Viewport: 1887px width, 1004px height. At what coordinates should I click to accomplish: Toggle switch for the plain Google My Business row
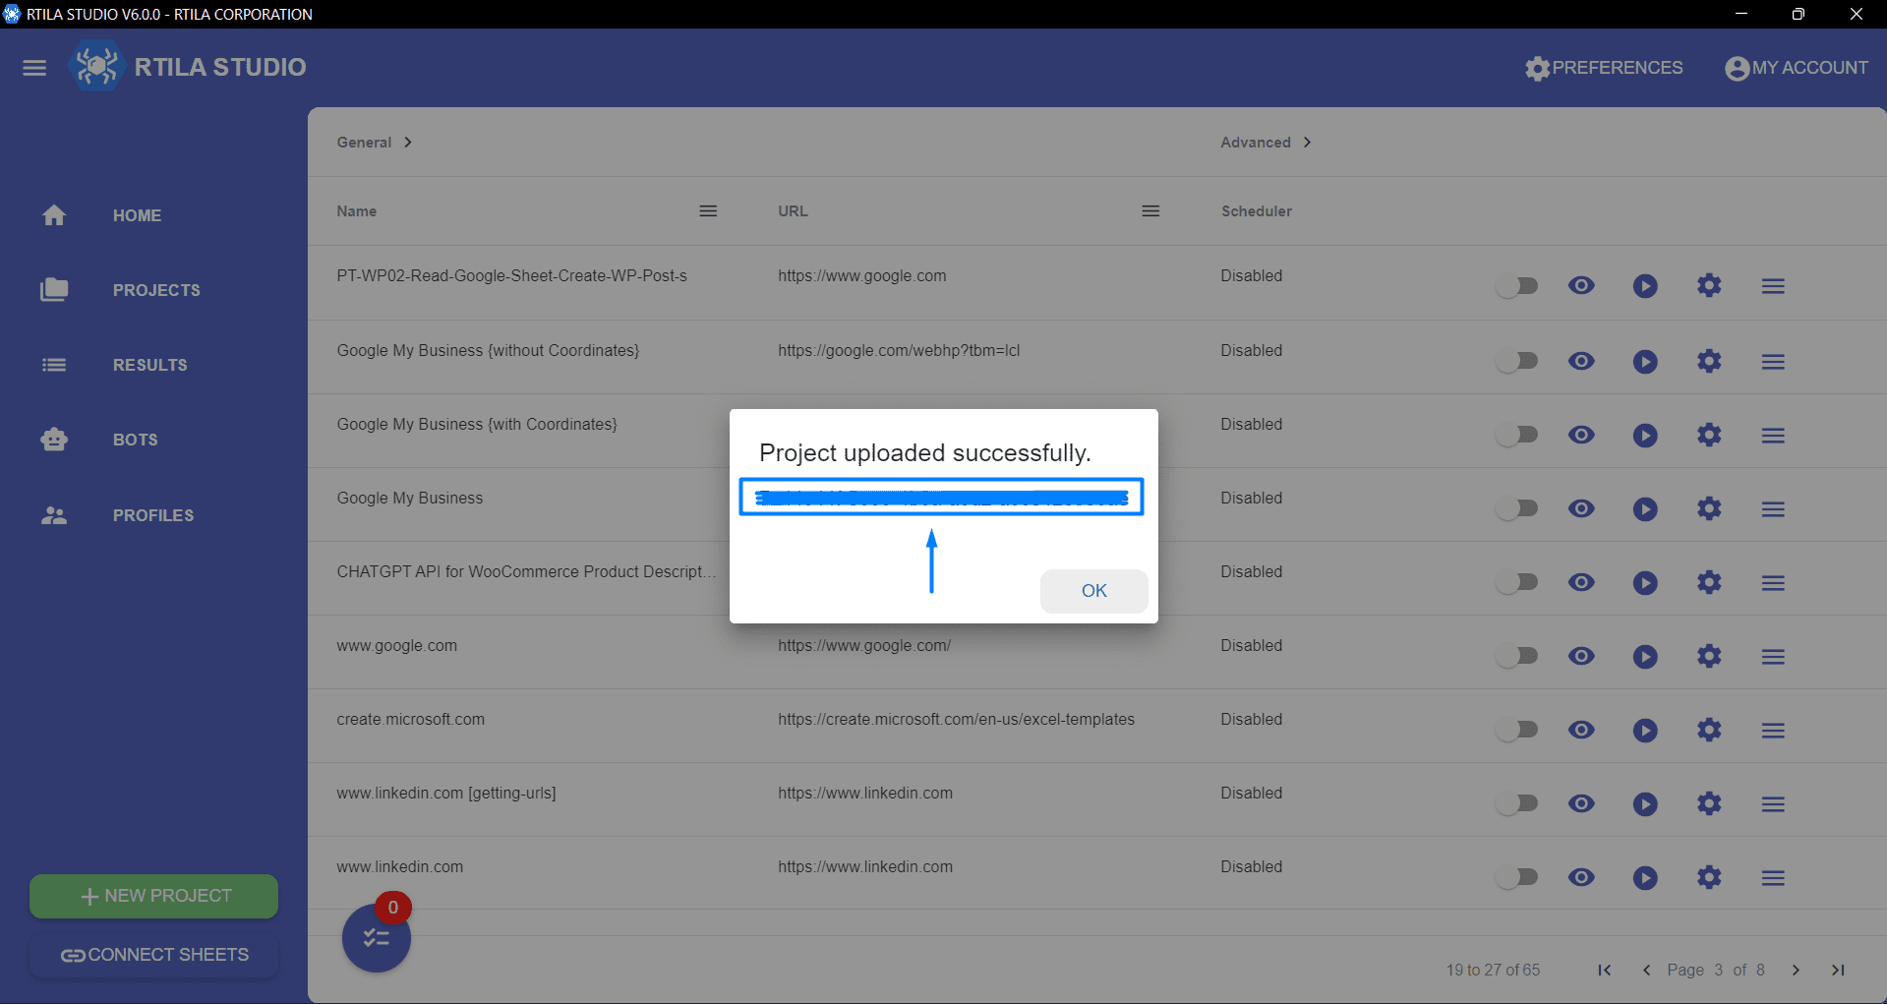[x=1516, y=508]
